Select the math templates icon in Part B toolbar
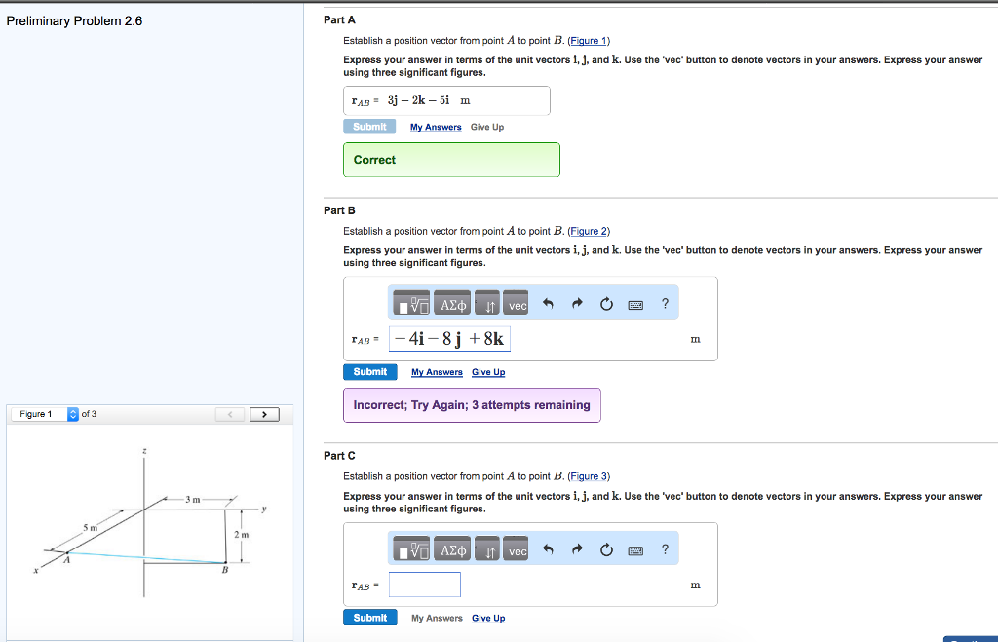Viewport: 998px width, 642px height. [413, 305]
